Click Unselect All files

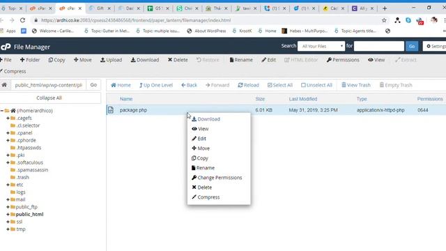[x=316, y=85]
